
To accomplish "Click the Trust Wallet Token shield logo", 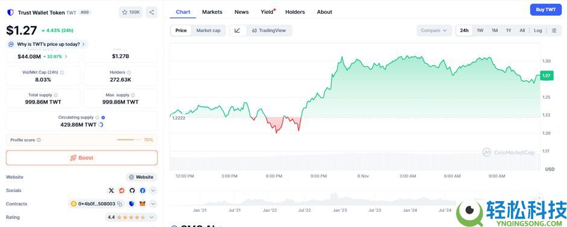I will coord(10,13).
